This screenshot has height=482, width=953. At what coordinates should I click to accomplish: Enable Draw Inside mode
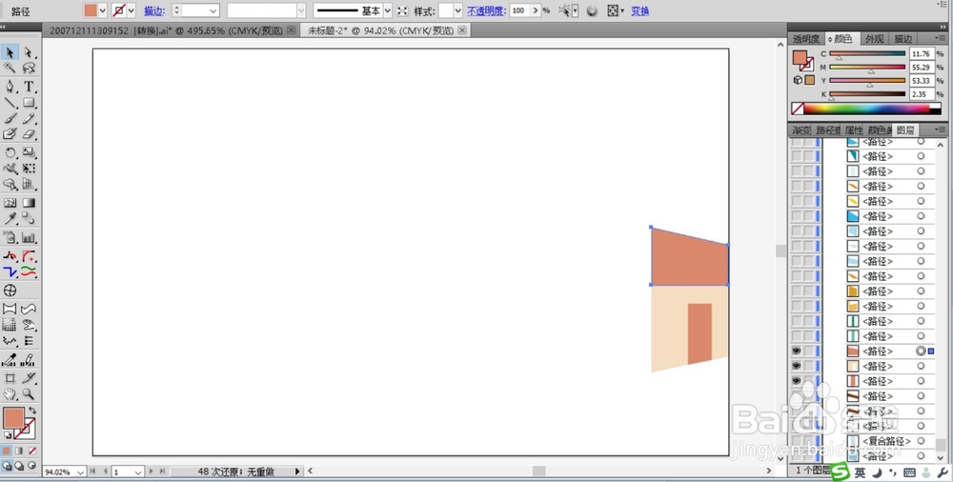click(32, 466)
